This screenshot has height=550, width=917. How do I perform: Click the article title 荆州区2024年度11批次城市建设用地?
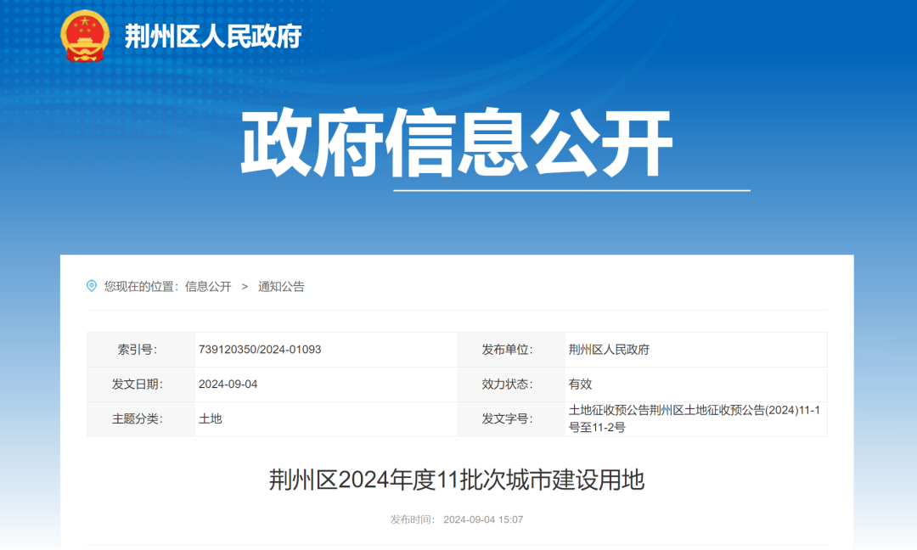[457, 480]
